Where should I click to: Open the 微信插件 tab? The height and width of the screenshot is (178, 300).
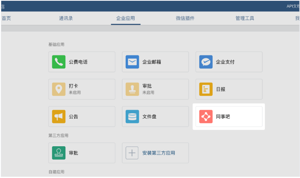point(185,18)
